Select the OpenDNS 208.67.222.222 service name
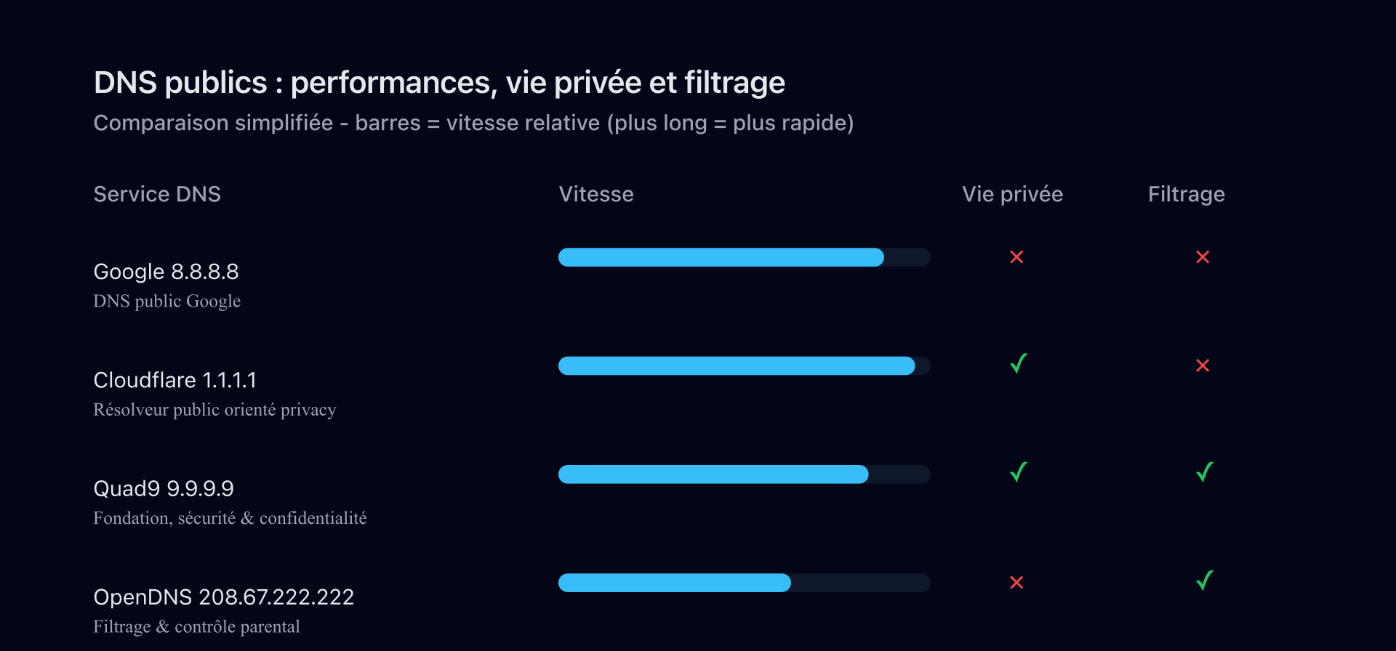 [x=223, y=597]
